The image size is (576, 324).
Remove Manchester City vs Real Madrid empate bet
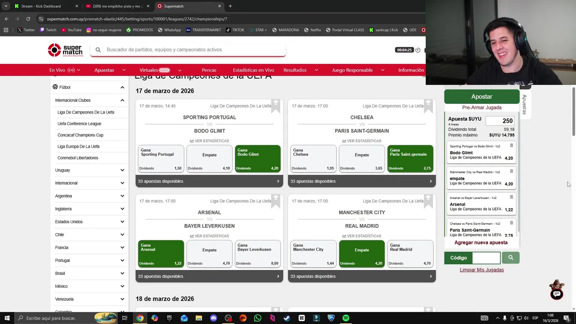coord(511,171)
